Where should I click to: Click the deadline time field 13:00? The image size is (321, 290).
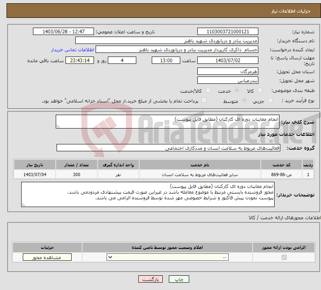(166, 60)
